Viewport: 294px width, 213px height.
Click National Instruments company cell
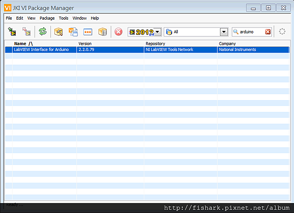(x=253, y=50)
